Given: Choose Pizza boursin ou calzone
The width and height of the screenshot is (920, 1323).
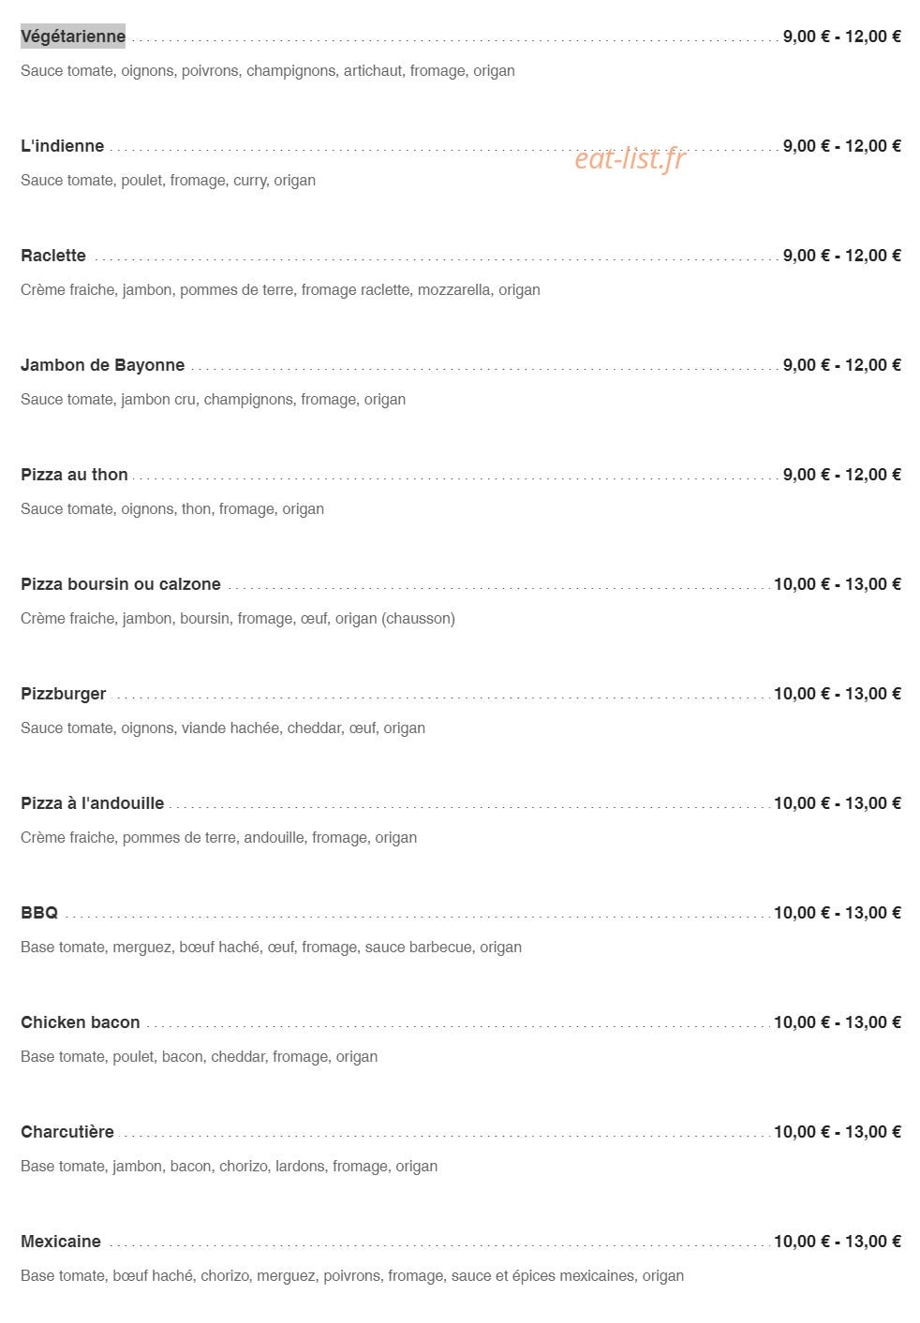Looking at the screenshot, I should coord(121,584).
